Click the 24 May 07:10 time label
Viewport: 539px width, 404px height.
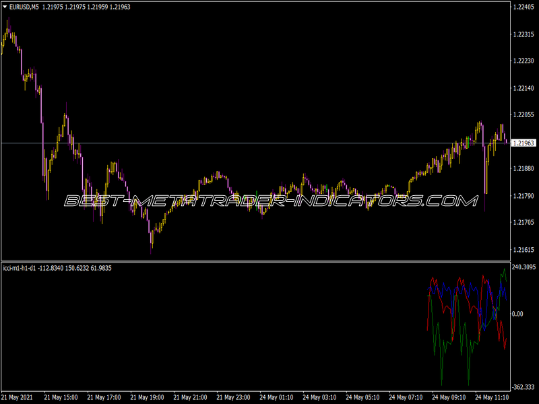406,397
